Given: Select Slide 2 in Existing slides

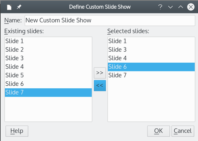Looking at the screenshot, I should (48, 50).
